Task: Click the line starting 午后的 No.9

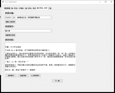Action: [28, 50]
